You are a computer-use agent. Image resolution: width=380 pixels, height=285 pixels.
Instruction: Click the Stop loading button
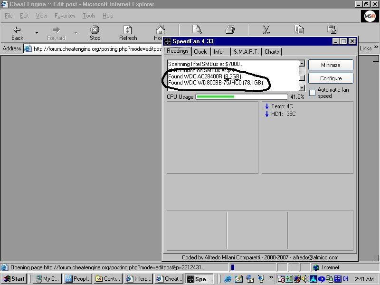click(95, 33)
